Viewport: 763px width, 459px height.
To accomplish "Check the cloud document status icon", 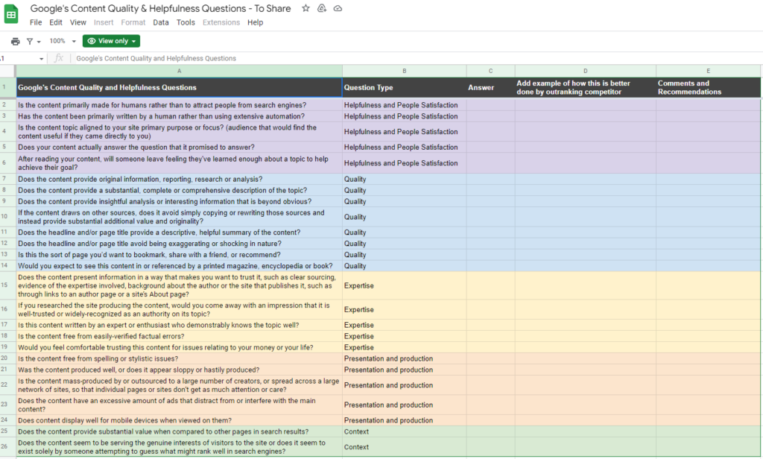I will [338, 8].
